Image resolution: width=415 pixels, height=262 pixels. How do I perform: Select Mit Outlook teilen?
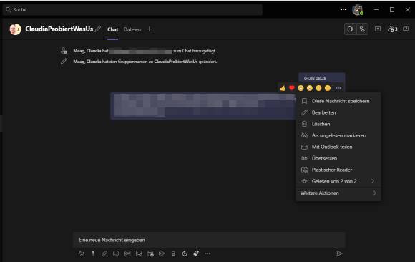(338, 147)
